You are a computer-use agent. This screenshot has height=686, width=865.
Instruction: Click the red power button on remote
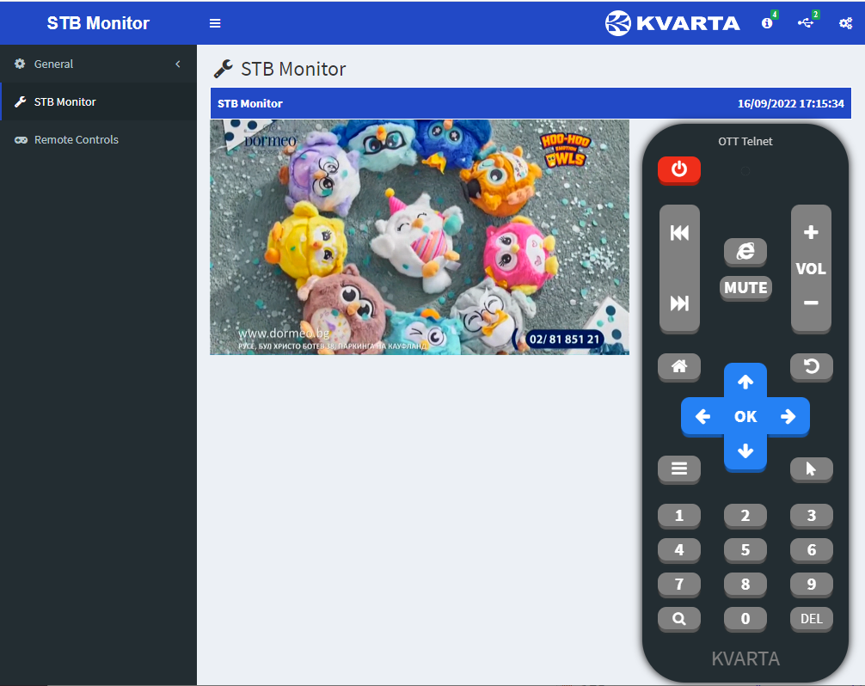[679, 169]
